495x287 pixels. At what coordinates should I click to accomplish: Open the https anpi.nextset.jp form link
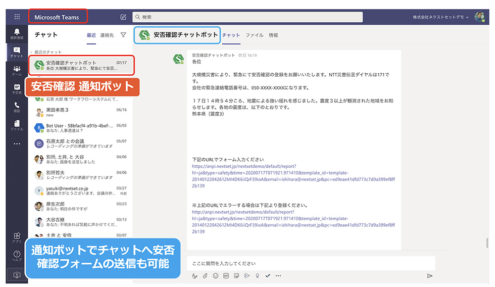(x=293, y=176)
